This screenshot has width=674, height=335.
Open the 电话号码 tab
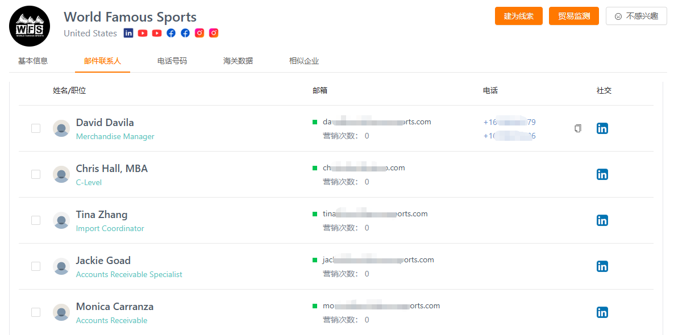coord(172,61)
